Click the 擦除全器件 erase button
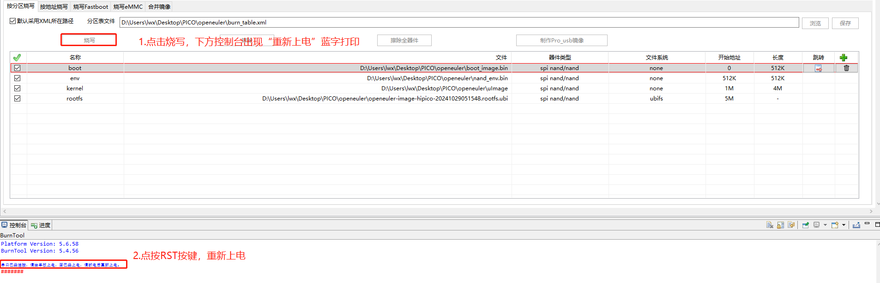 404,41
